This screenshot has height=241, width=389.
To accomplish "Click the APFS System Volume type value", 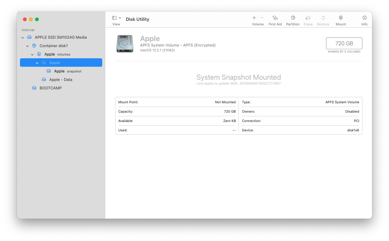I will click(342, 102).
